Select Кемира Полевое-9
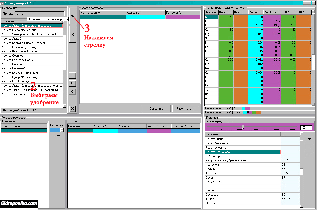Image resolution: width=317 pixels, height=210 pixels. 32,64
